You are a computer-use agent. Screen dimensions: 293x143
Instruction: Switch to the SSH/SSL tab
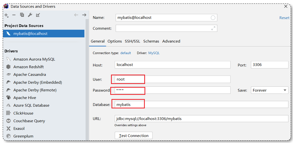(132, 41)
